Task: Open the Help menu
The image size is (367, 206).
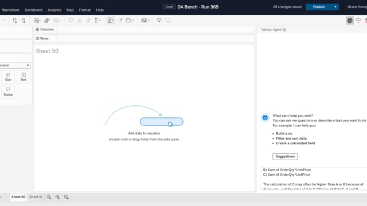Action: click(100, 10)
